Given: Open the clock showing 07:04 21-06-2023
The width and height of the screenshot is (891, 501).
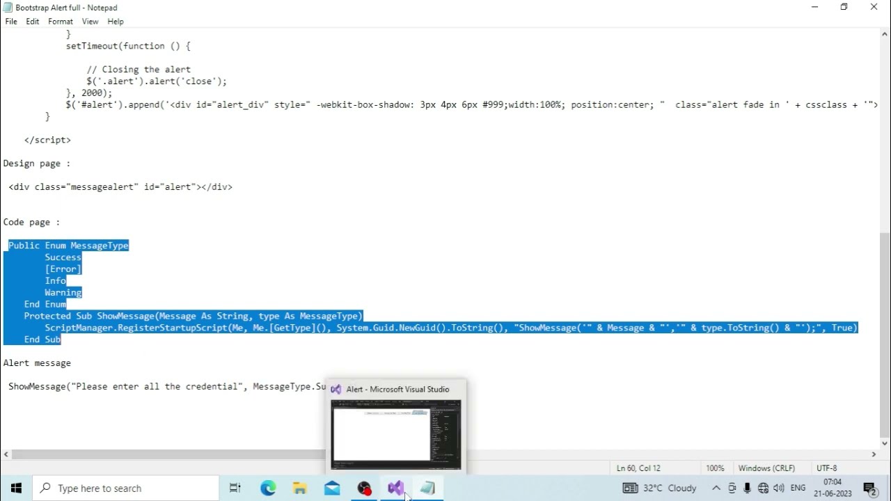Looking at the screenshot, I should point(833,488).
